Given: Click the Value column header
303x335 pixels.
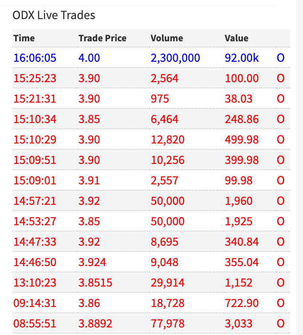Looking at the screenshot, I should 236,38.
